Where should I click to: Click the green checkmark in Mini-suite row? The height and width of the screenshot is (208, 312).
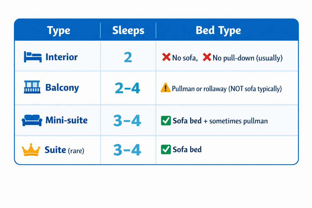[x=165, y=121]
